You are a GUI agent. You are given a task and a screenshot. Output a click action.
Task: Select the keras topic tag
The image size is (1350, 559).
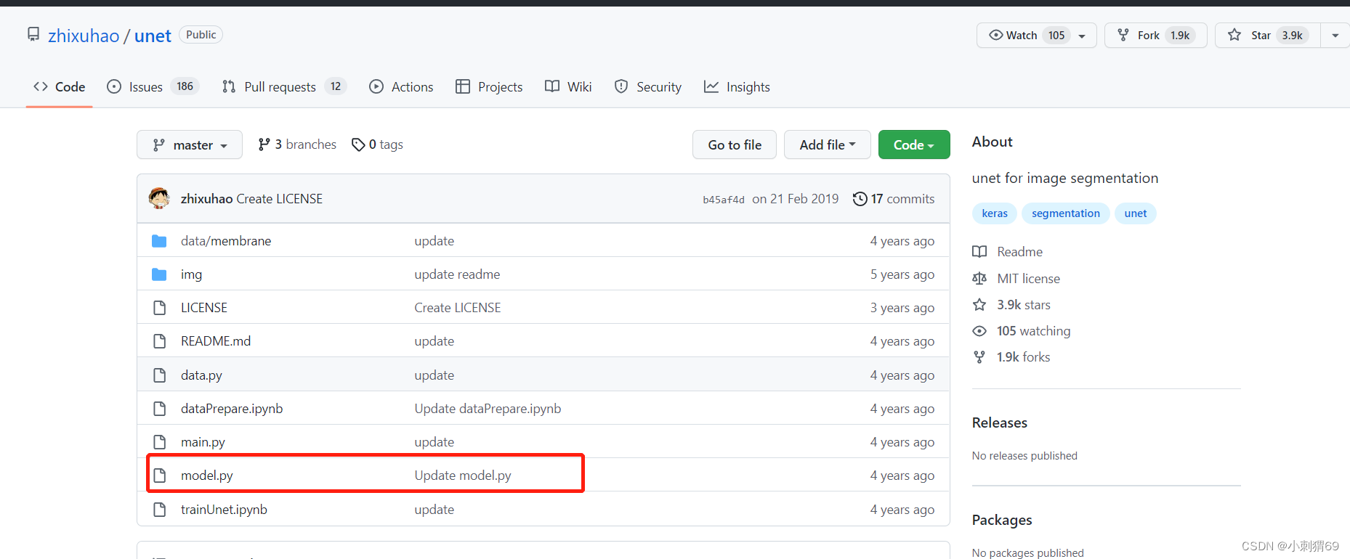995,213
